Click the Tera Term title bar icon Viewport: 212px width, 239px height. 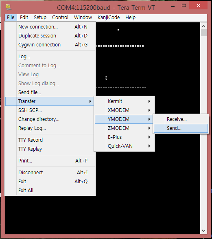tap(9, 7)
